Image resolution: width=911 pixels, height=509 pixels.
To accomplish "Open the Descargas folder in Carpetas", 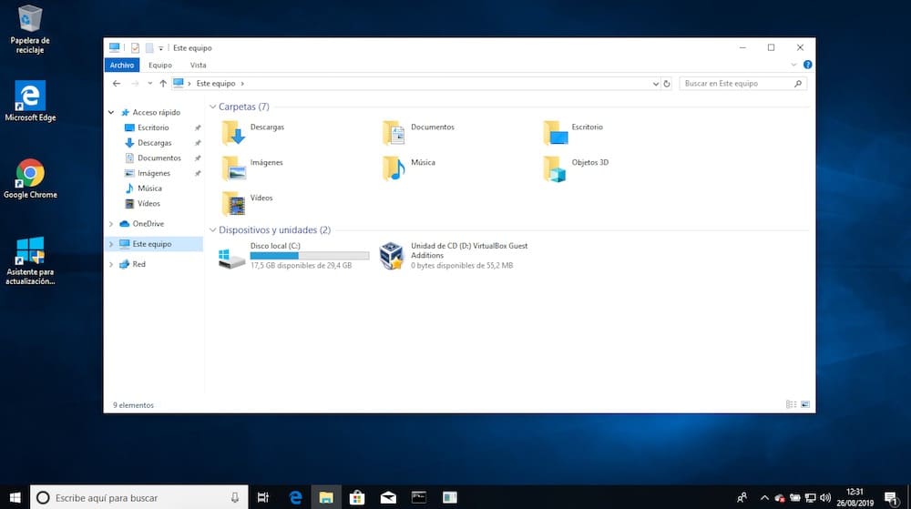I will (235, 133).
